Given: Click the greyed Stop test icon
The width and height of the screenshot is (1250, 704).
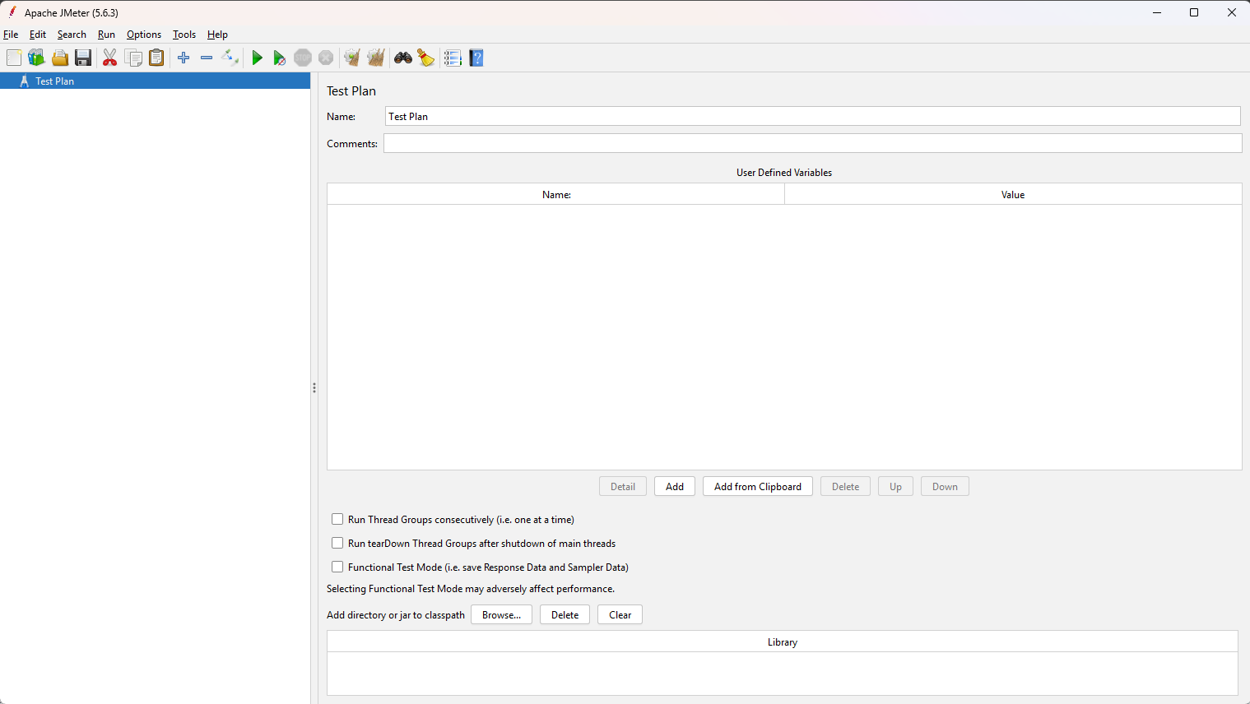Looking at the screenshot, I should [303, 58].
